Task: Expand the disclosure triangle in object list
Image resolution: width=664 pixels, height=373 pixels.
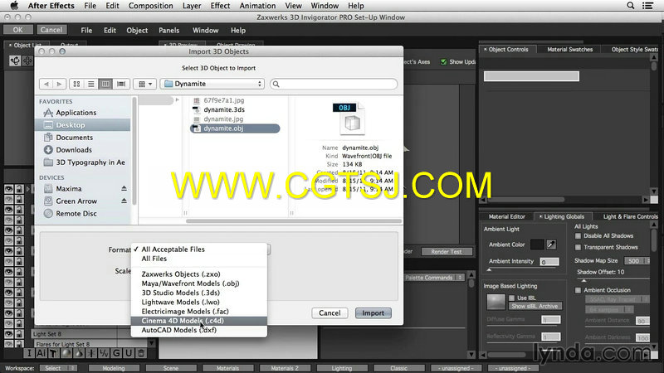Action: [28, 189]
